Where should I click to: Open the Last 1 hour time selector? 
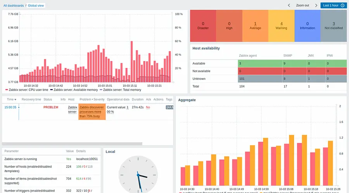pos(333,5)
